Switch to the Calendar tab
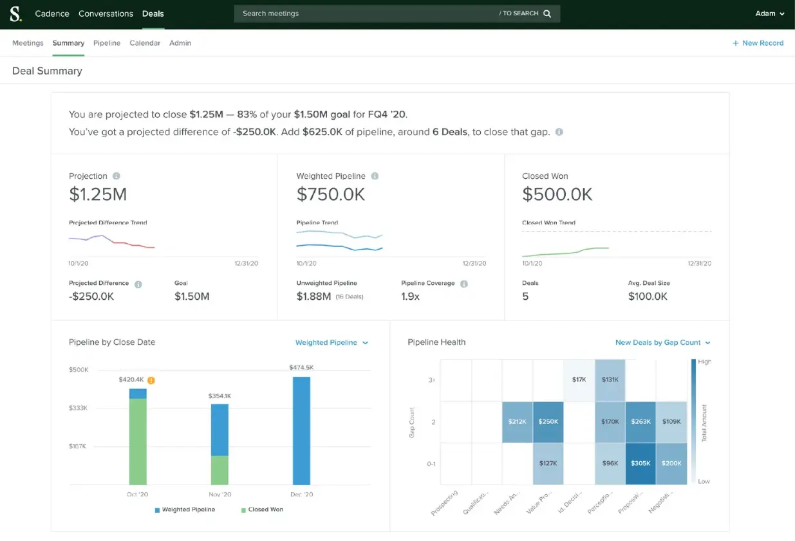The image size is (795, 541). click(x=144, y=43)
